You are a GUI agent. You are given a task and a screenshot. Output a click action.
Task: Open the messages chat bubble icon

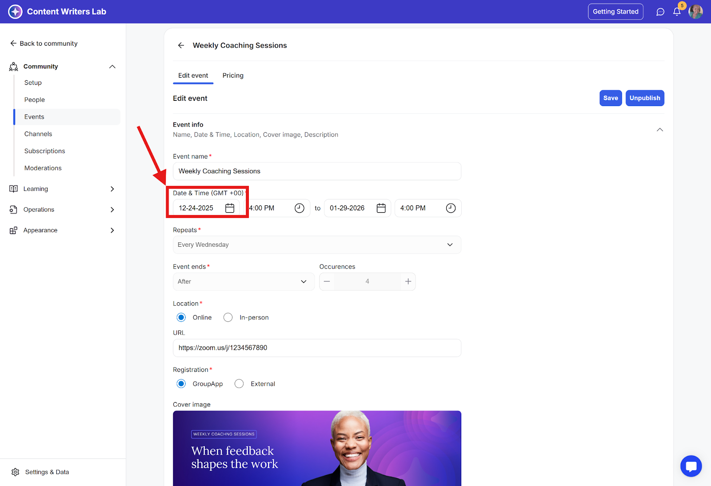[x=660, y=12]
